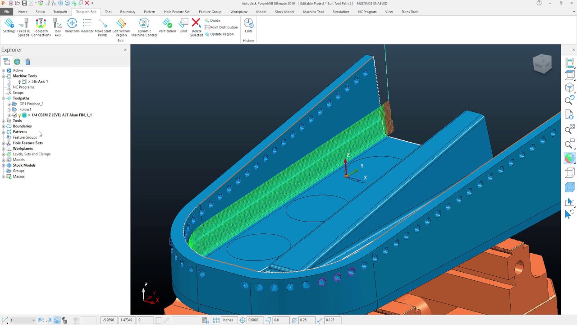Expand the 5th Axis 1 node
577x325 pixels.
tap(9, 82)
